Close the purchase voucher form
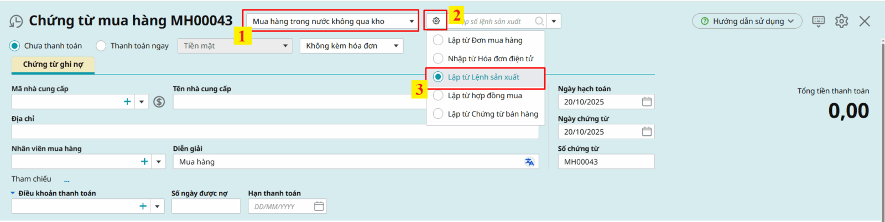The height and width of the screenshot is (222, 885). (865, 21)
